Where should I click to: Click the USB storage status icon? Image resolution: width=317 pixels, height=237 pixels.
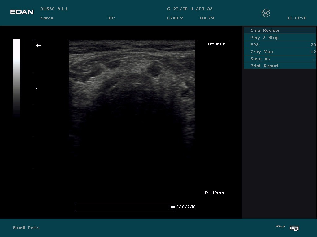click(x=294, y=228)
